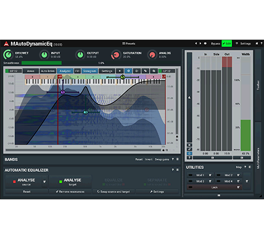Click the icon right of the blue toolbar icon

pyautogui.click(x=137, y=71)
